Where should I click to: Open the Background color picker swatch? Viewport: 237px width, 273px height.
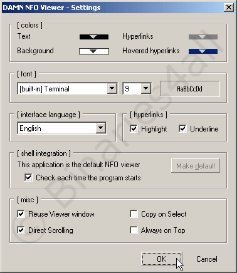tap(94, 51)
